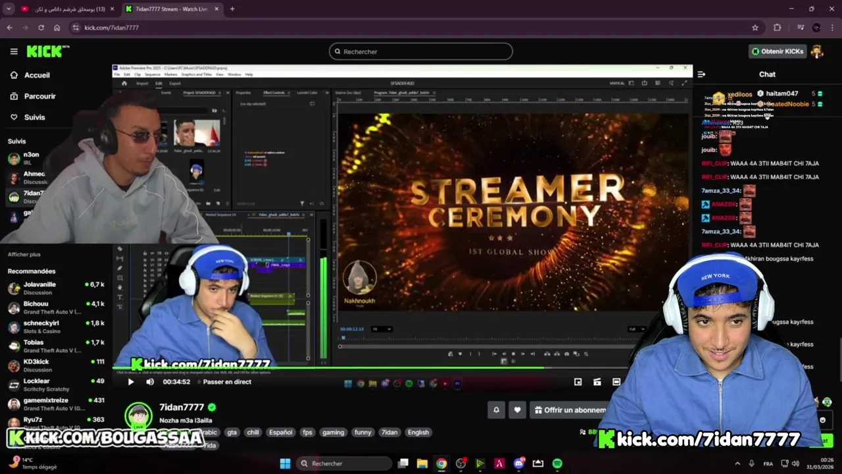Image resolution: width=842 pixels, height=474 pixels.
Task: Open the browser three-dot menu
Action: [831, 28]
